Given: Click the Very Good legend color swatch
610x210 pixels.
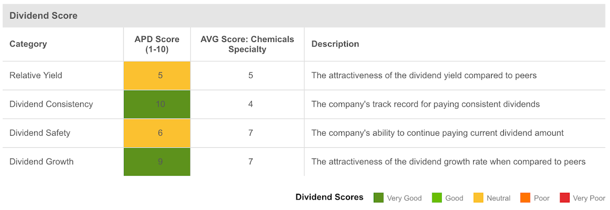Looking at the screenshot, I should tap(378, 198).
